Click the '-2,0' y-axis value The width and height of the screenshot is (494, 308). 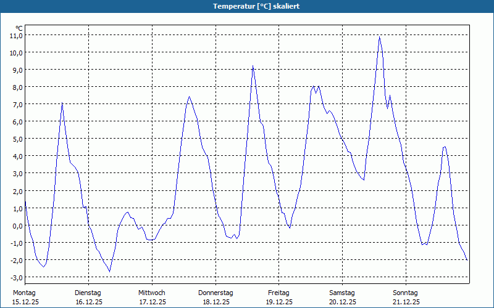[17, 261]
